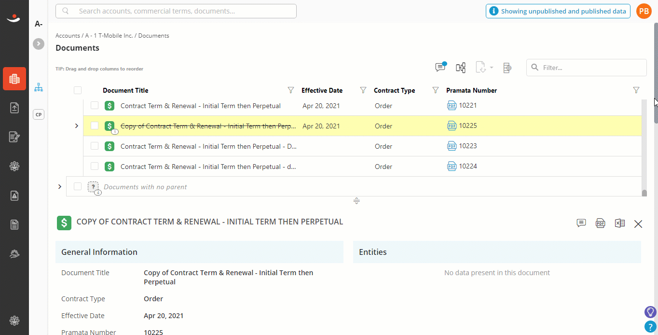Open the PB user avatar menu

tap(644, 11)
